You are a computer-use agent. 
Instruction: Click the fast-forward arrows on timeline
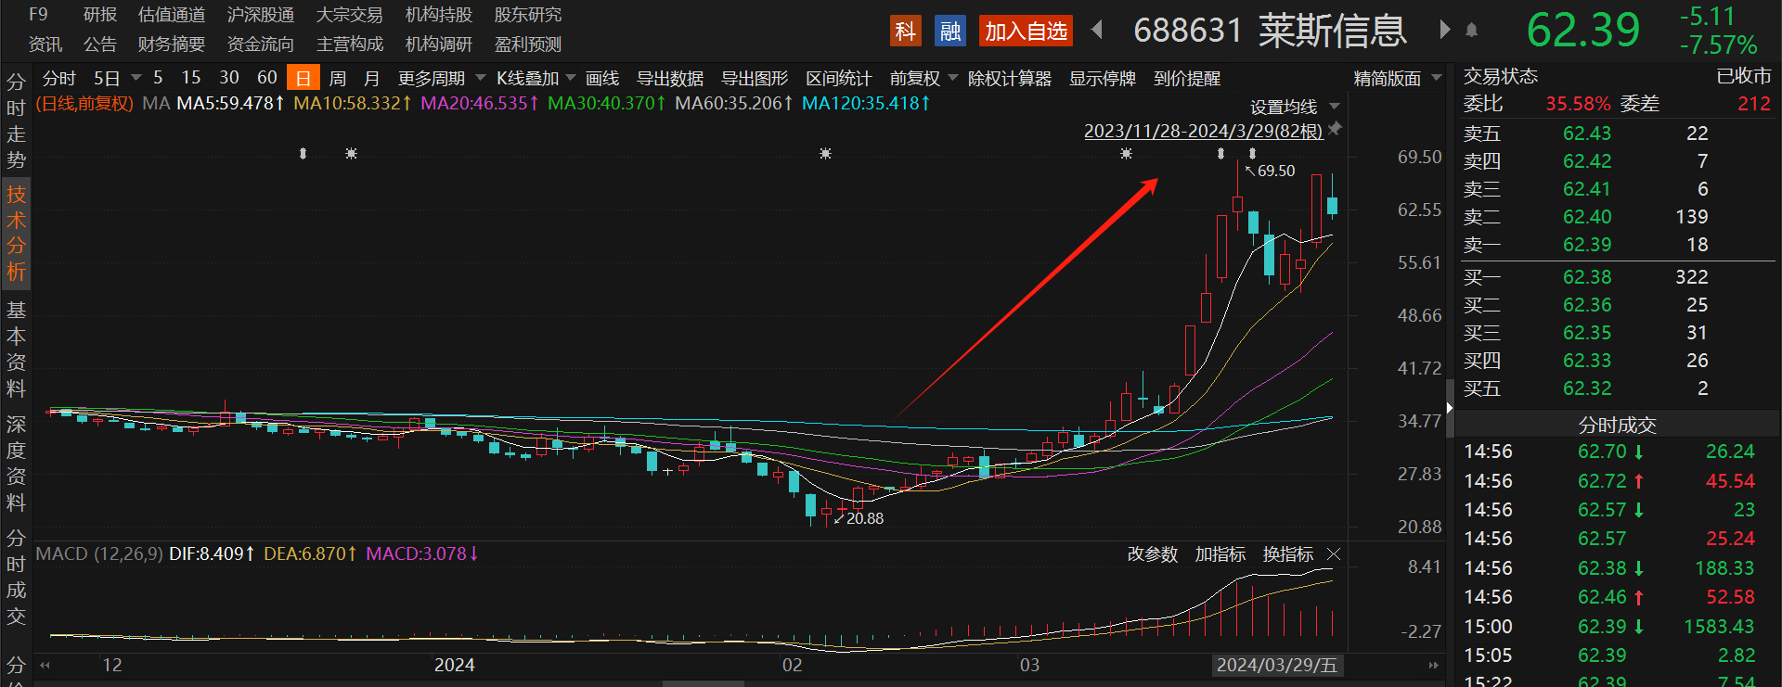click(1433, 665)
